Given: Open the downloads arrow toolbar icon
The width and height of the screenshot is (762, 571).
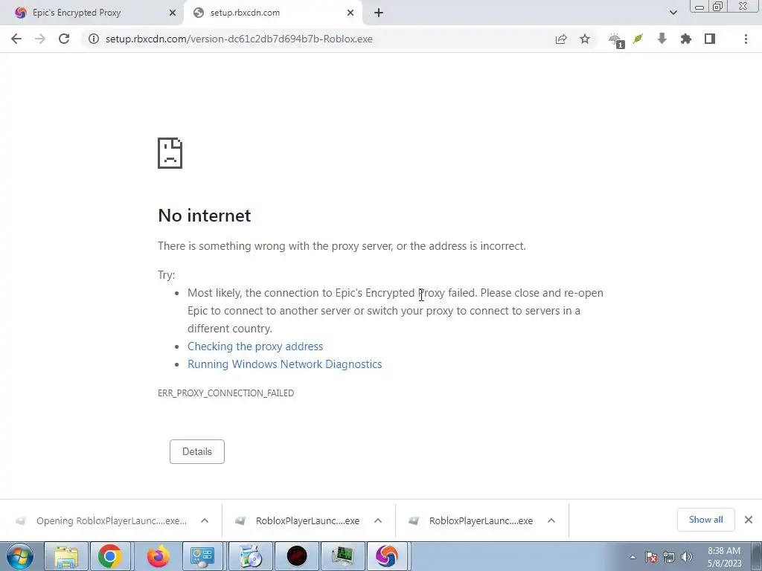Looking at the screenshot, I should (x=662, y=39).
